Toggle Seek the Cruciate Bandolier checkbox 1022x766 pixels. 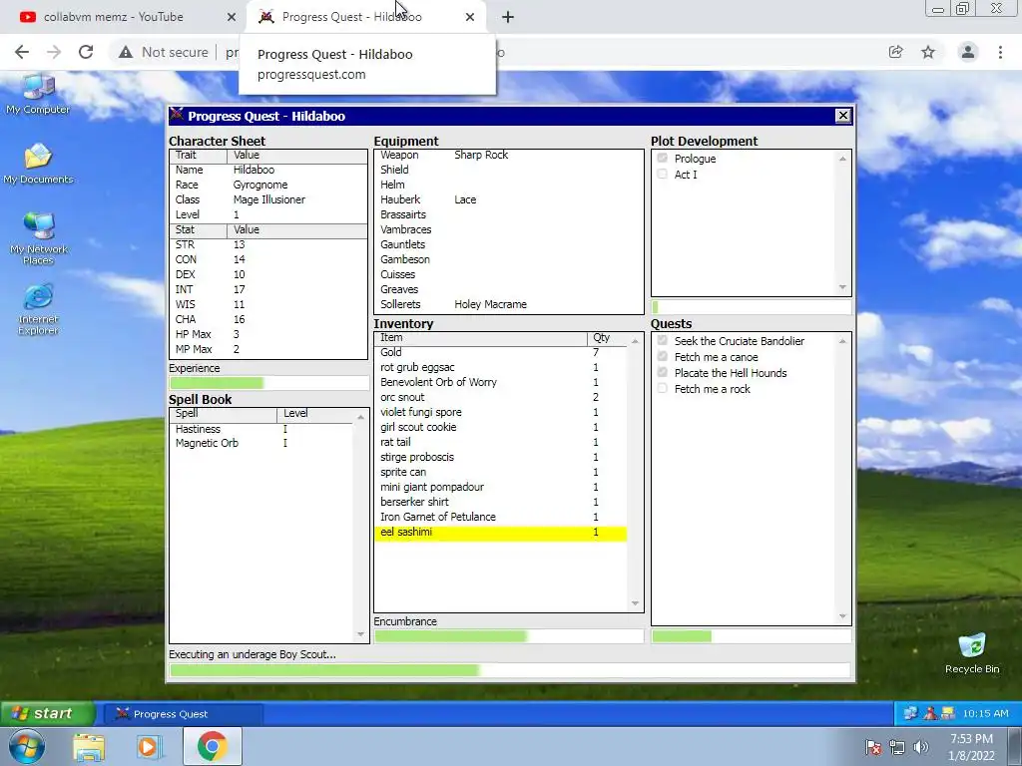pyautogui.click(x=663, y=341)
